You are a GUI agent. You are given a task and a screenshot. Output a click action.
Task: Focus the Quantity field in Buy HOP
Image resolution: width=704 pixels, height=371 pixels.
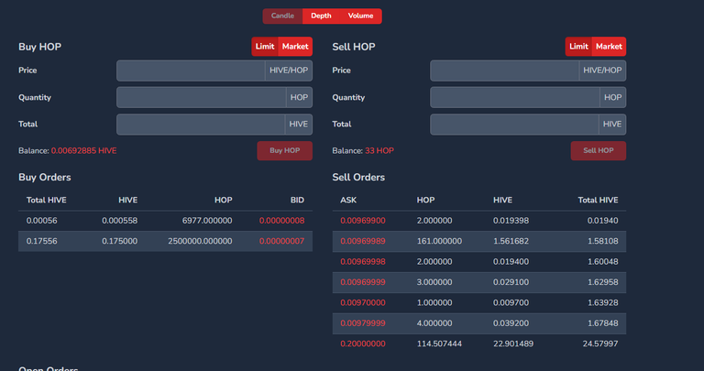(201, 97)
